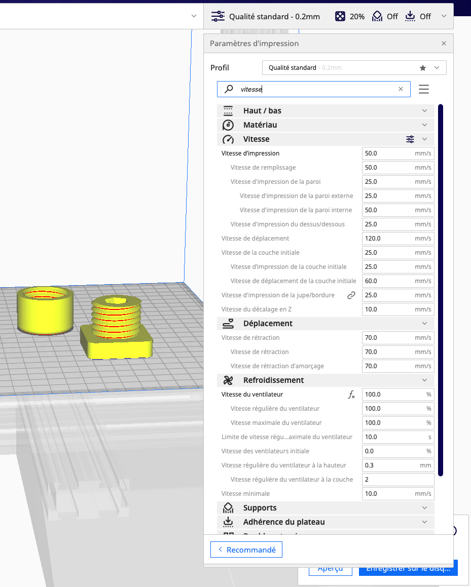This screenshot has width=471, height=587.
Task: Click the Vitesse de la couche initiale label
Action: (261, 253)
